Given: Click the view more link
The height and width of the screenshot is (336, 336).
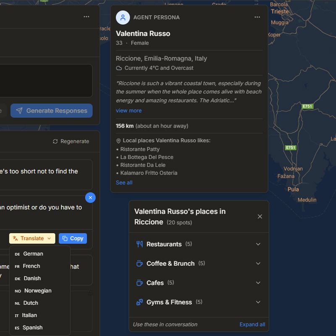Looking at the screenshot, I should click(129, 110).
